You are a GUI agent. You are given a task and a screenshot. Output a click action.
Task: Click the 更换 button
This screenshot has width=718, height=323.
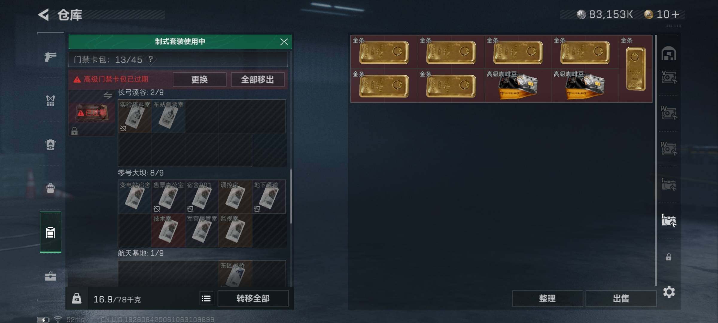[x=200, y=80]
